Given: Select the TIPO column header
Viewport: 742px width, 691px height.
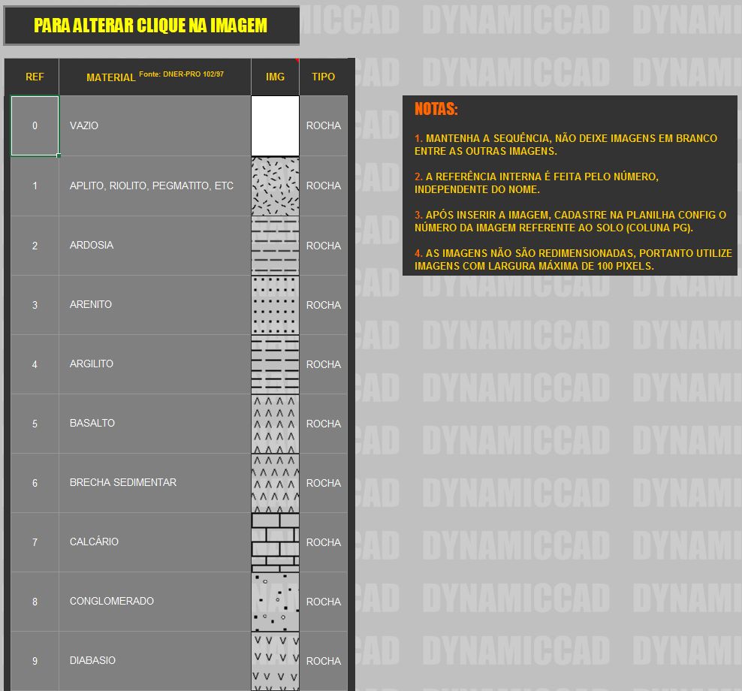Looking at the screenshot, I should point(323,77).
